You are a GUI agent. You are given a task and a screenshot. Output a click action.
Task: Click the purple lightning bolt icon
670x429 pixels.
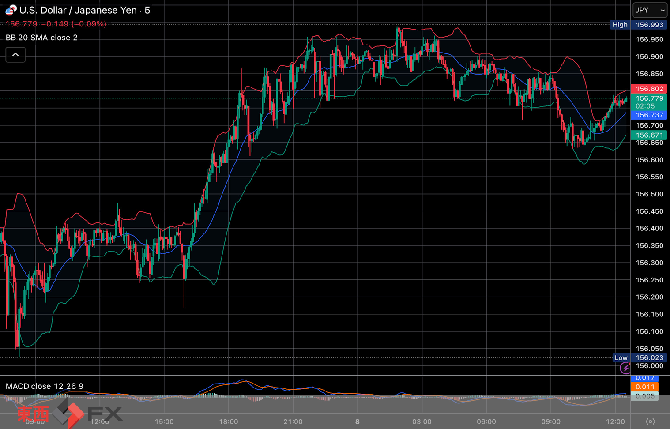625,368
